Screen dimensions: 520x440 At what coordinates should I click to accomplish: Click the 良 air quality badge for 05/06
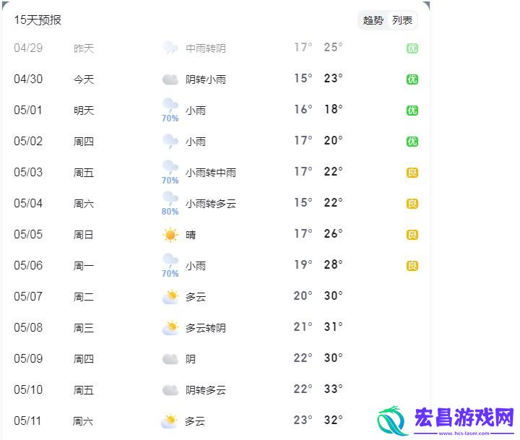412,266
